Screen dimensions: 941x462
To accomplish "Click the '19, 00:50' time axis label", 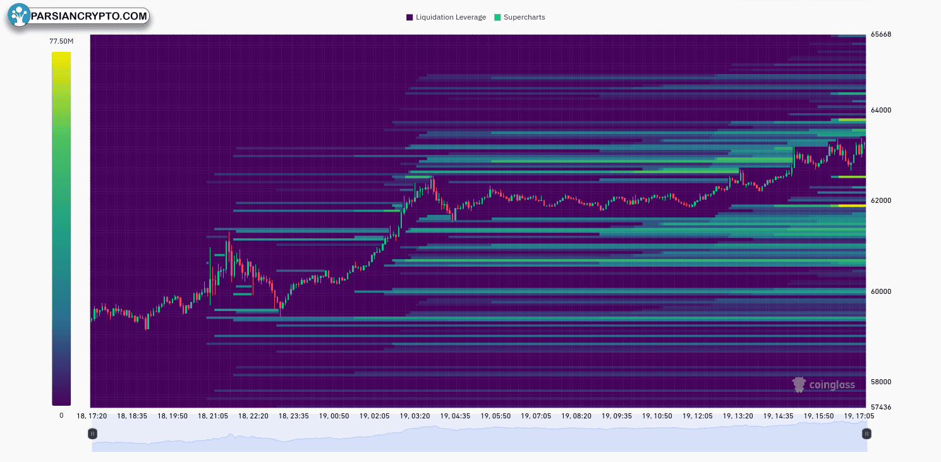I will [334, 416].
